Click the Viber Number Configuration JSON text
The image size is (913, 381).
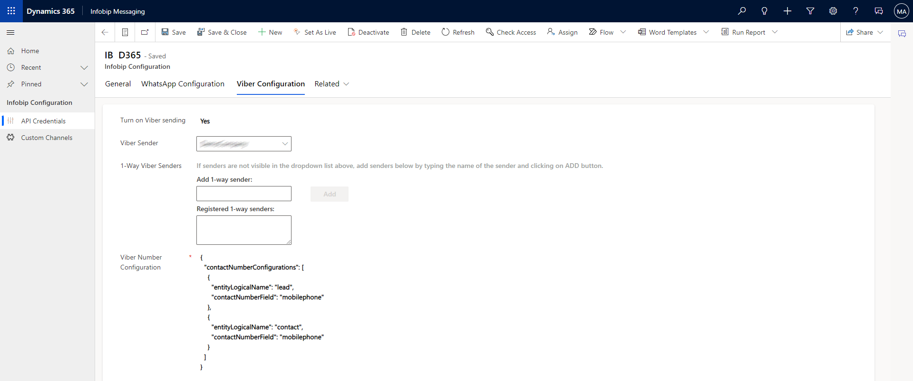262,312
